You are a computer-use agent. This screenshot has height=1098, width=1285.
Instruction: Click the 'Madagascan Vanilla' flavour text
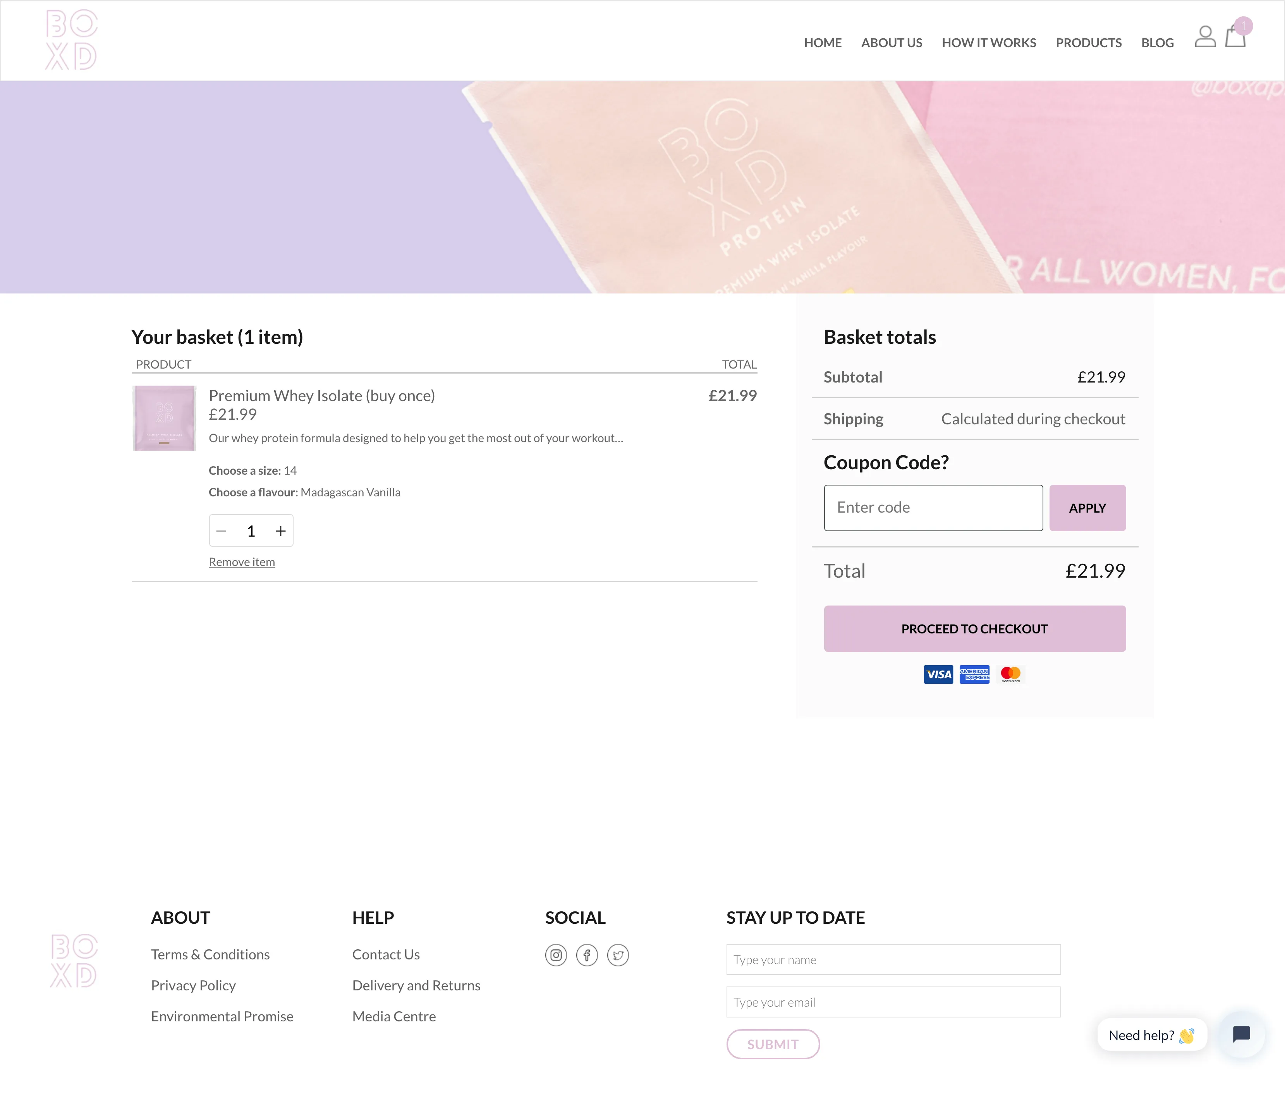[350, 492]
